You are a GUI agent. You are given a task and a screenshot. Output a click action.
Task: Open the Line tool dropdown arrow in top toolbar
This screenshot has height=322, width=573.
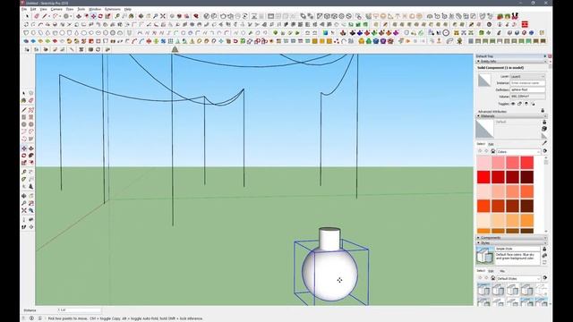[49, 16]
